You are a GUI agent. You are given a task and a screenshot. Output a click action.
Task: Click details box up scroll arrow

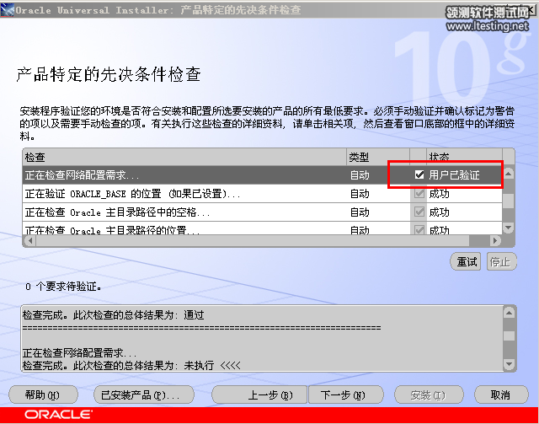pyautogui.click(x=509, y=313)
